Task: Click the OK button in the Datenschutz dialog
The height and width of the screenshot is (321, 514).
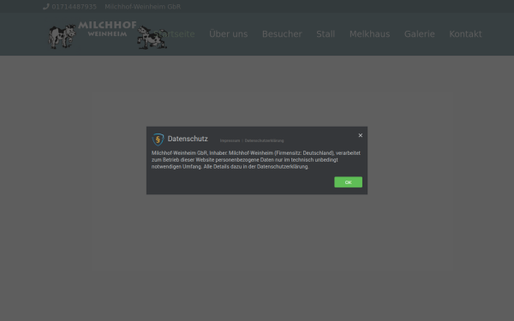Action: pos(348,182)
